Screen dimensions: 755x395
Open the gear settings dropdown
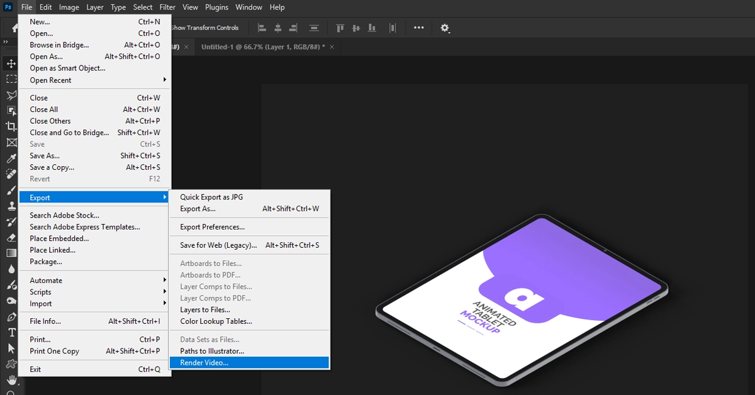point(445,28)
